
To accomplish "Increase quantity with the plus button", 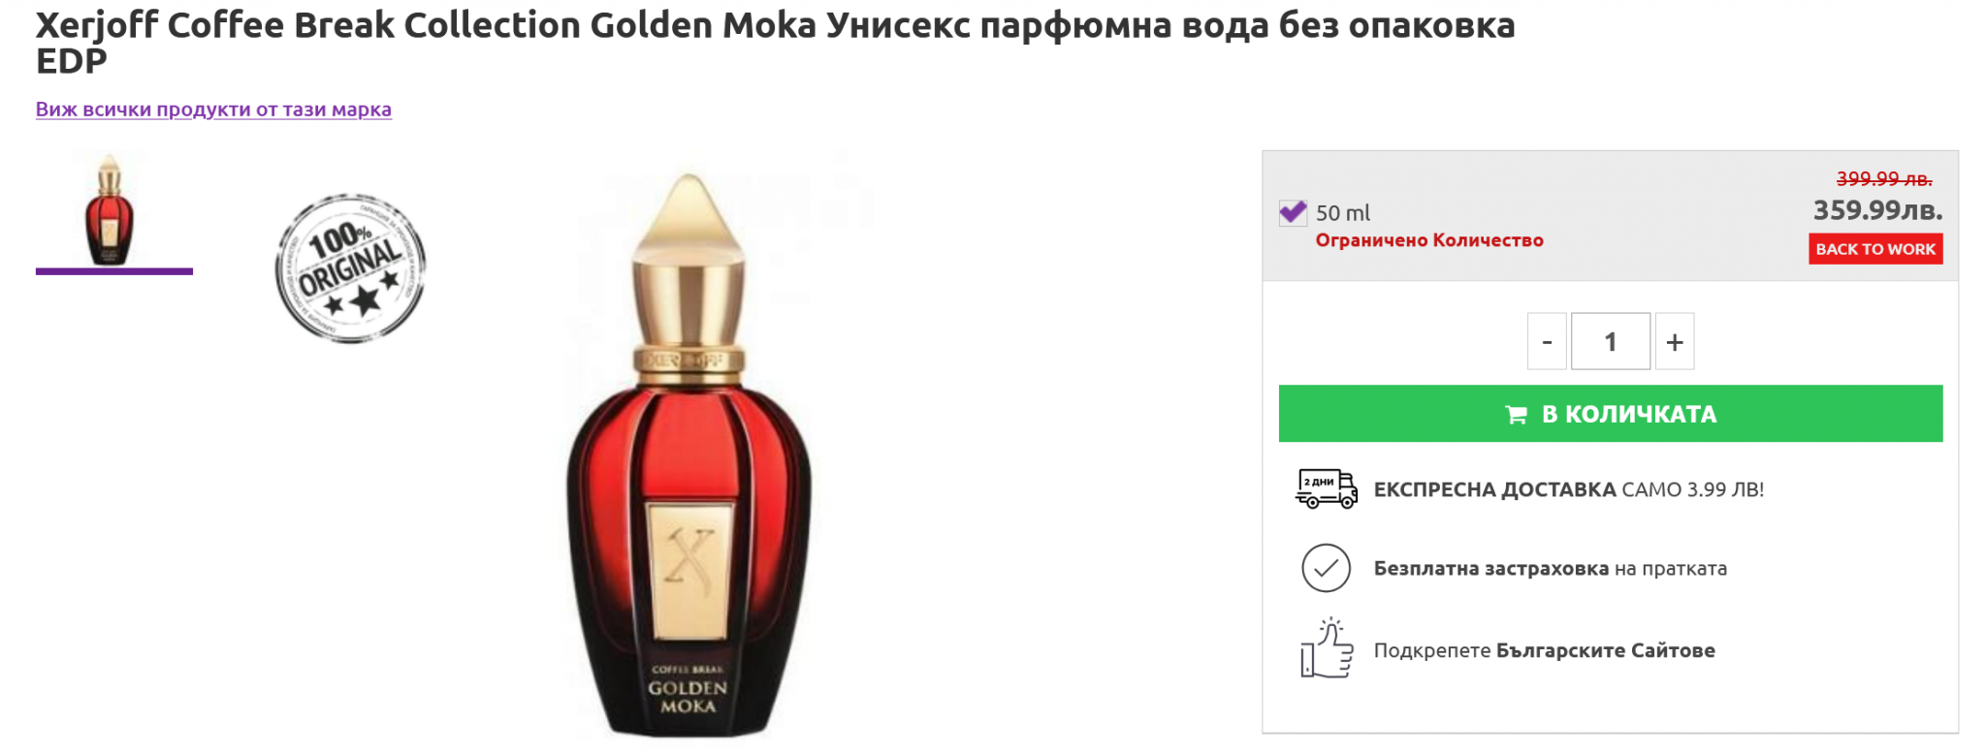I will [1675, 341].
